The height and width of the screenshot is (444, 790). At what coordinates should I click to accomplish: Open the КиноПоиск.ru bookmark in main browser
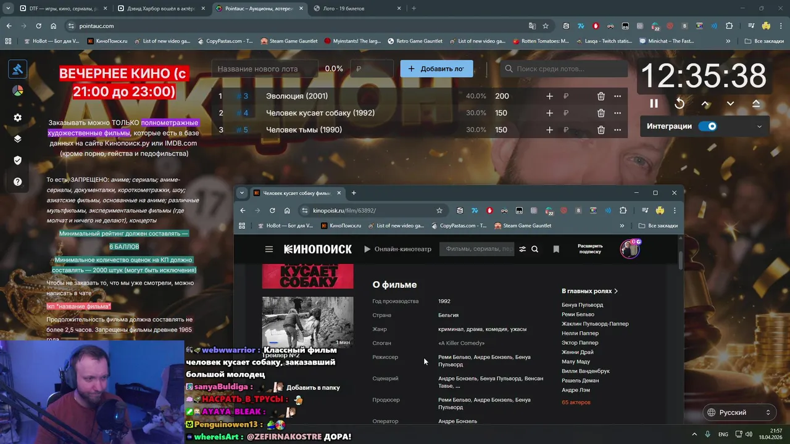tap(107, 41)
